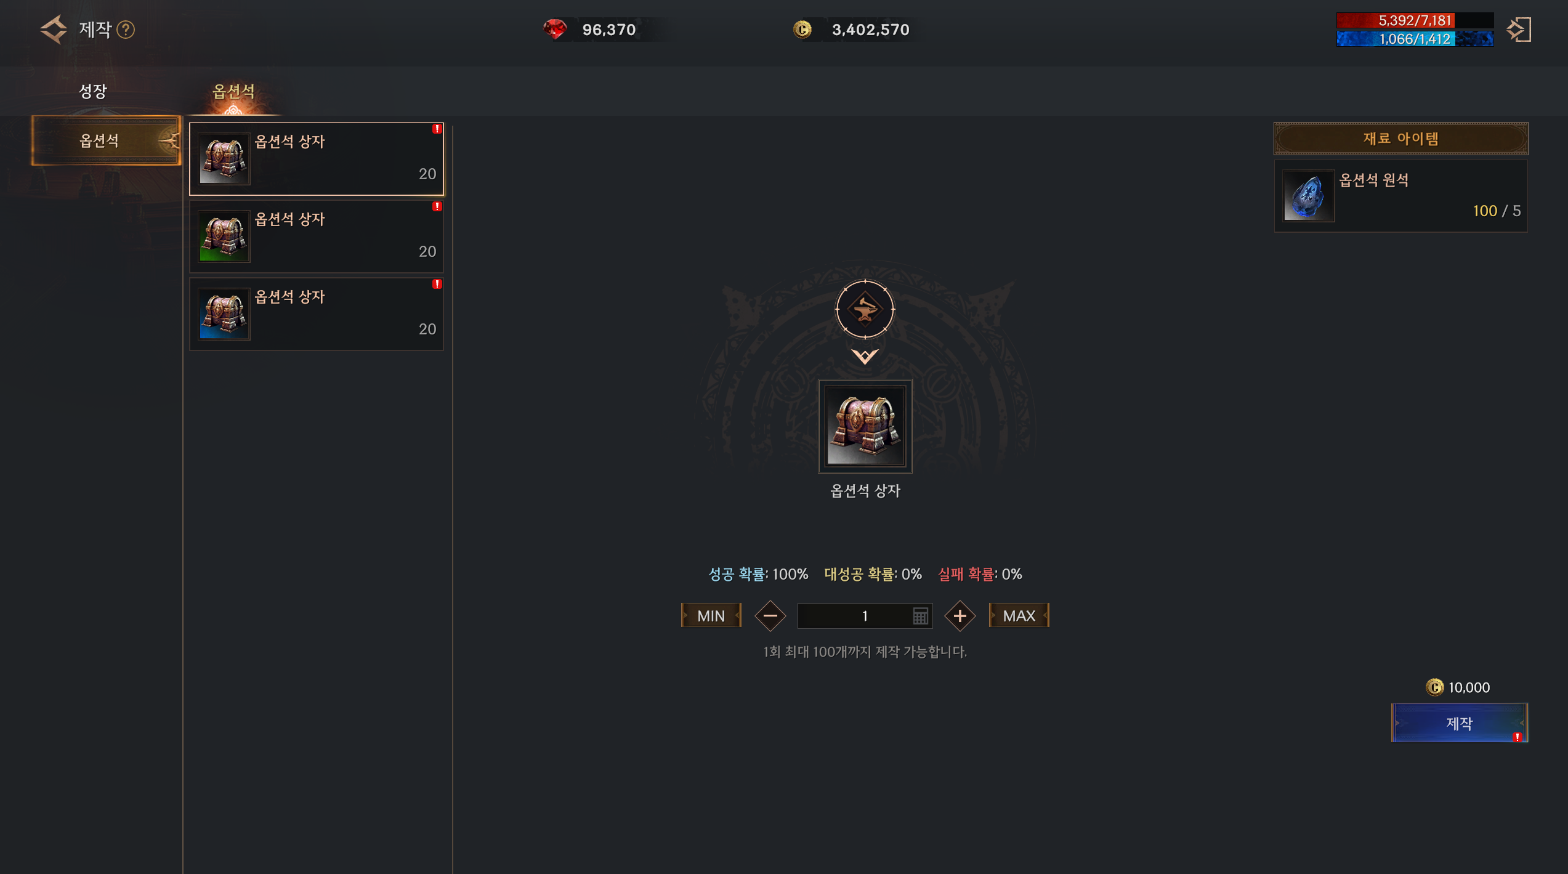Image resolution: width=1568 pixels, height=874 pixels.
Task: Click the large 옵션석 상자 result thumbnail
Action: tap(865, 426)
